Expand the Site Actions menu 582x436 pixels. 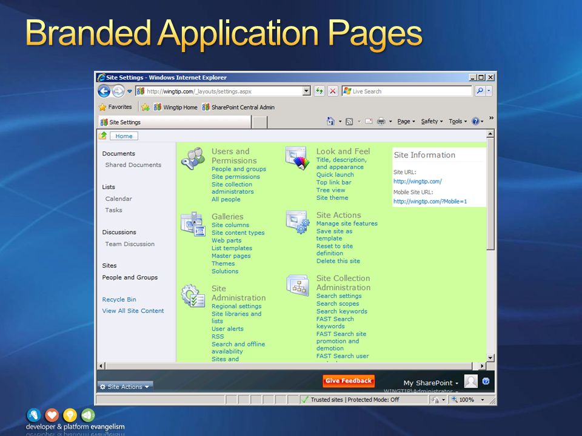(x=125, y=387)
